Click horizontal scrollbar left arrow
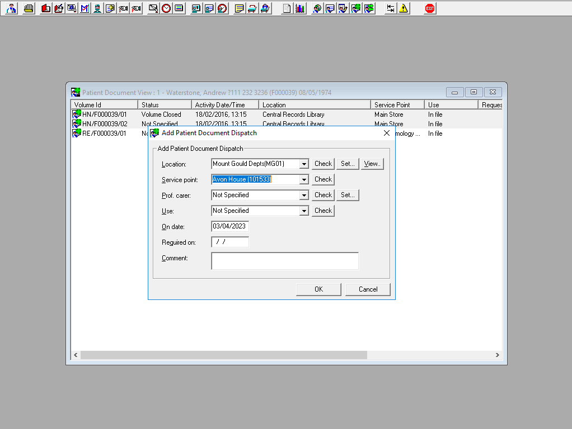This screenshot has width=572, height=429. (76, 355)
